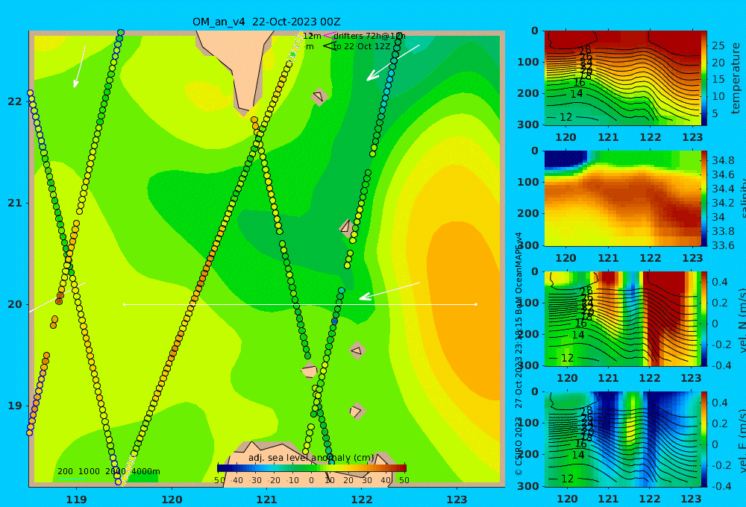Click the "temperature" colorbar axis label
746x507 pixels.
(736, 78)
